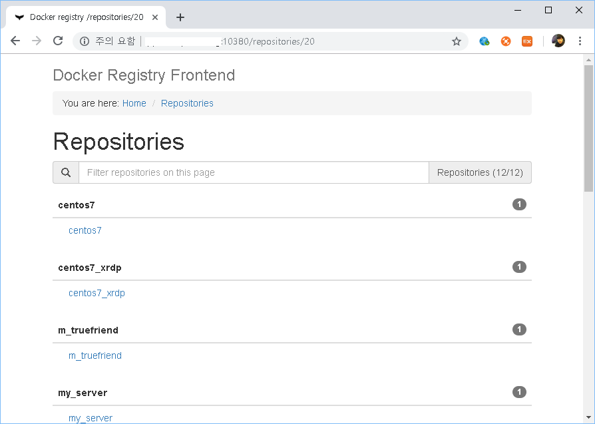The image size is (595, 424).
Task: Click the Docker Registry Frontend title
Action: 144,75
